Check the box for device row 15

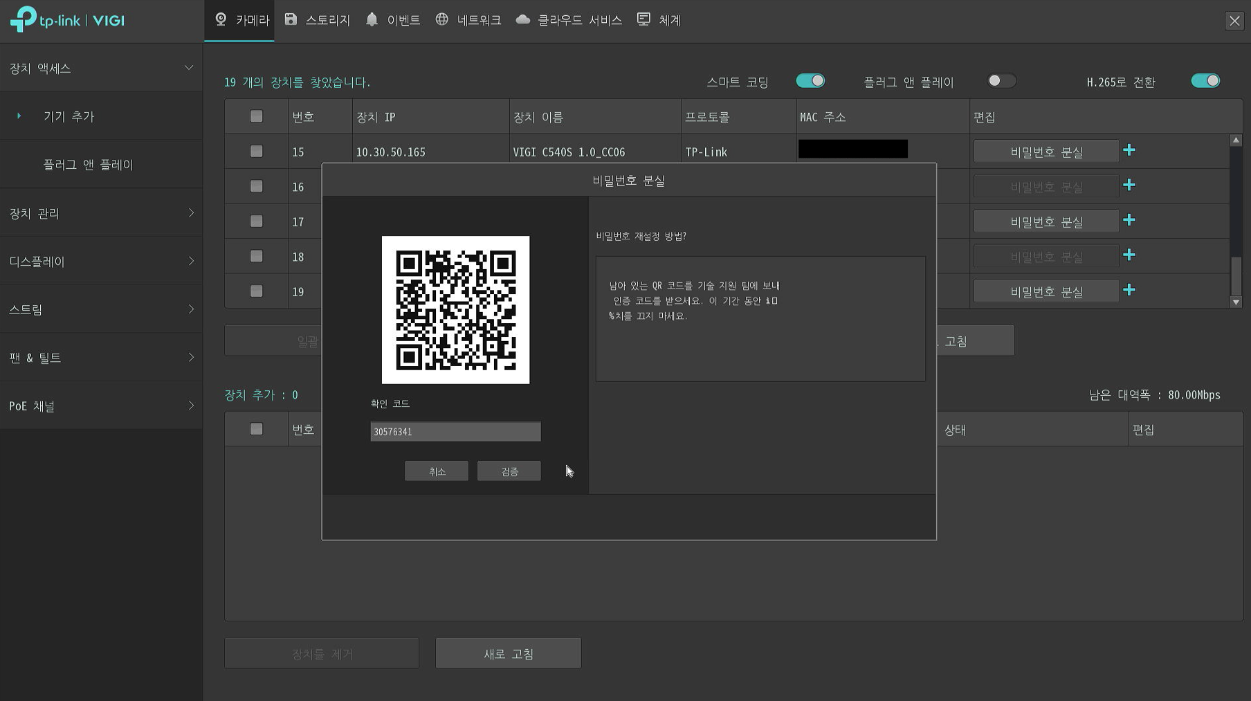click(257, 151)
